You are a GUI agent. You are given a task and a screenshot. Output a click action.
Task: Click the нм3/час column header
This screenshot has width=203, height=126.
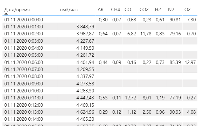69,9
